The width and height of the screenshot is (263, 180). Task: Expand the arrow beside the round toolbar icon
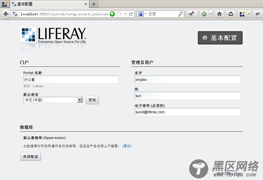(x=211, y=14)
